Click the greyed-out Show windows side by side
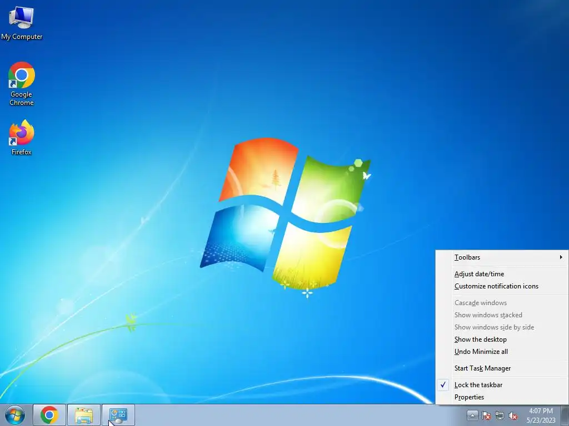 click(502, 327)
